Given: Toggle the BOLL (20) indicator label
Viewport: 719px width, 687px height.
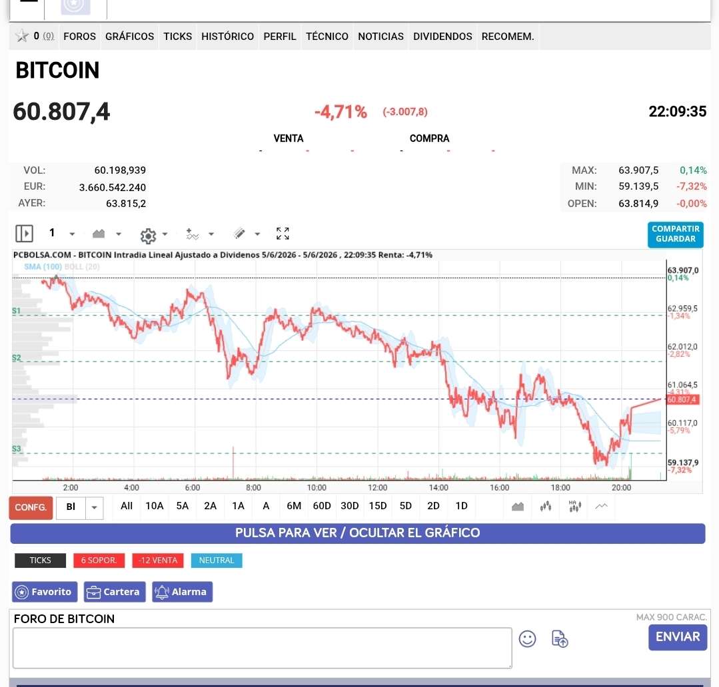Looking at the screenshot, I should [x=82, y=266].
